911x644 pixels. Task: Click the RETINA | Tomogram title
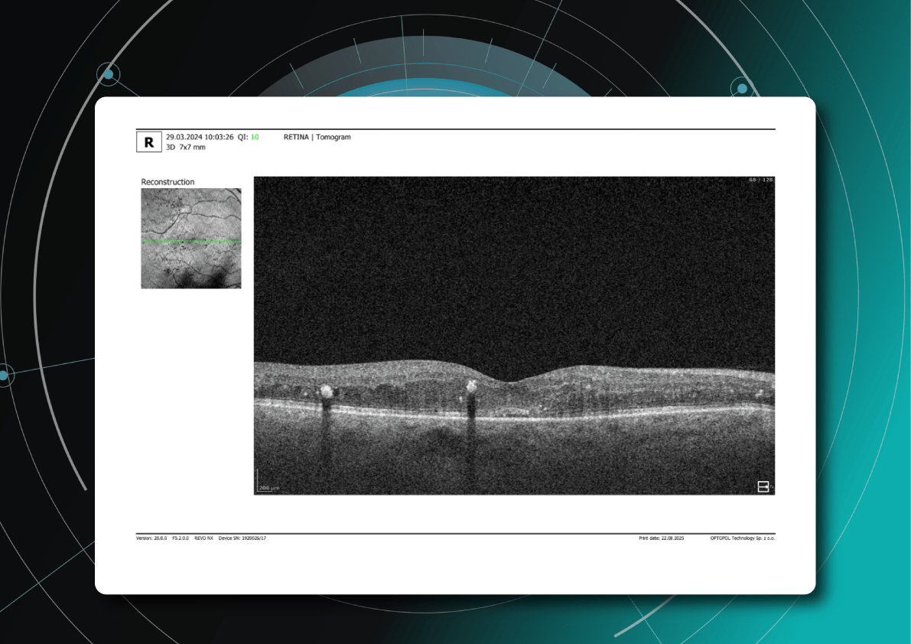pyautogui.click(x=317, y=137)
